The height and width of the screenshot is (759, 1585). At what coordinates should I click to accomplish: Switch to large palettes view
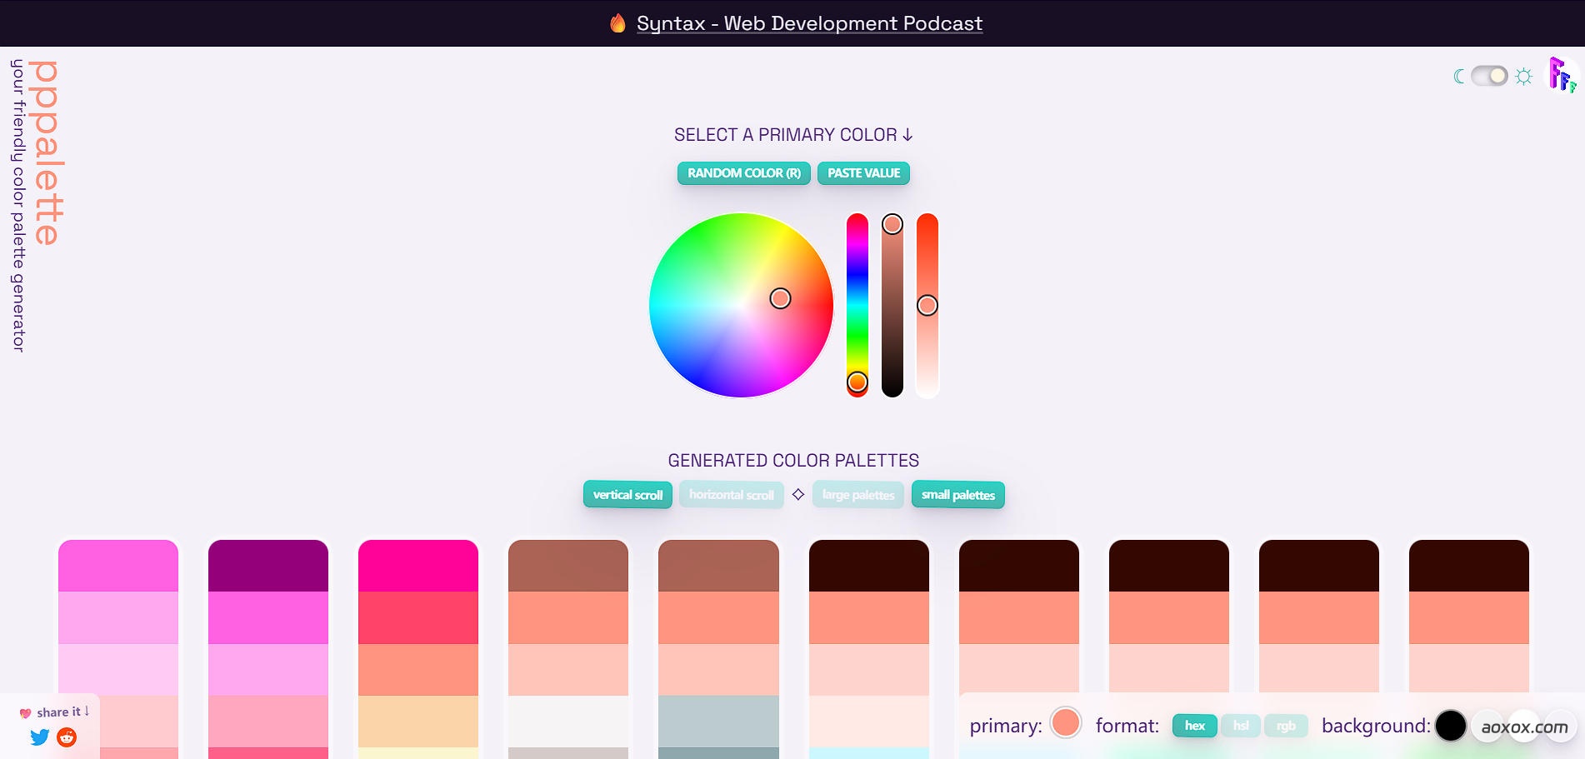(x=857, y=495)
